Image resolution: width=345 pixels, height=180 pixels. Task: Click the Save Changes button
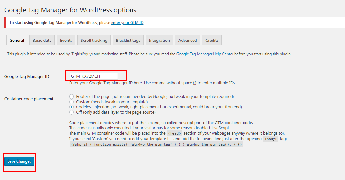coord(19,161)
